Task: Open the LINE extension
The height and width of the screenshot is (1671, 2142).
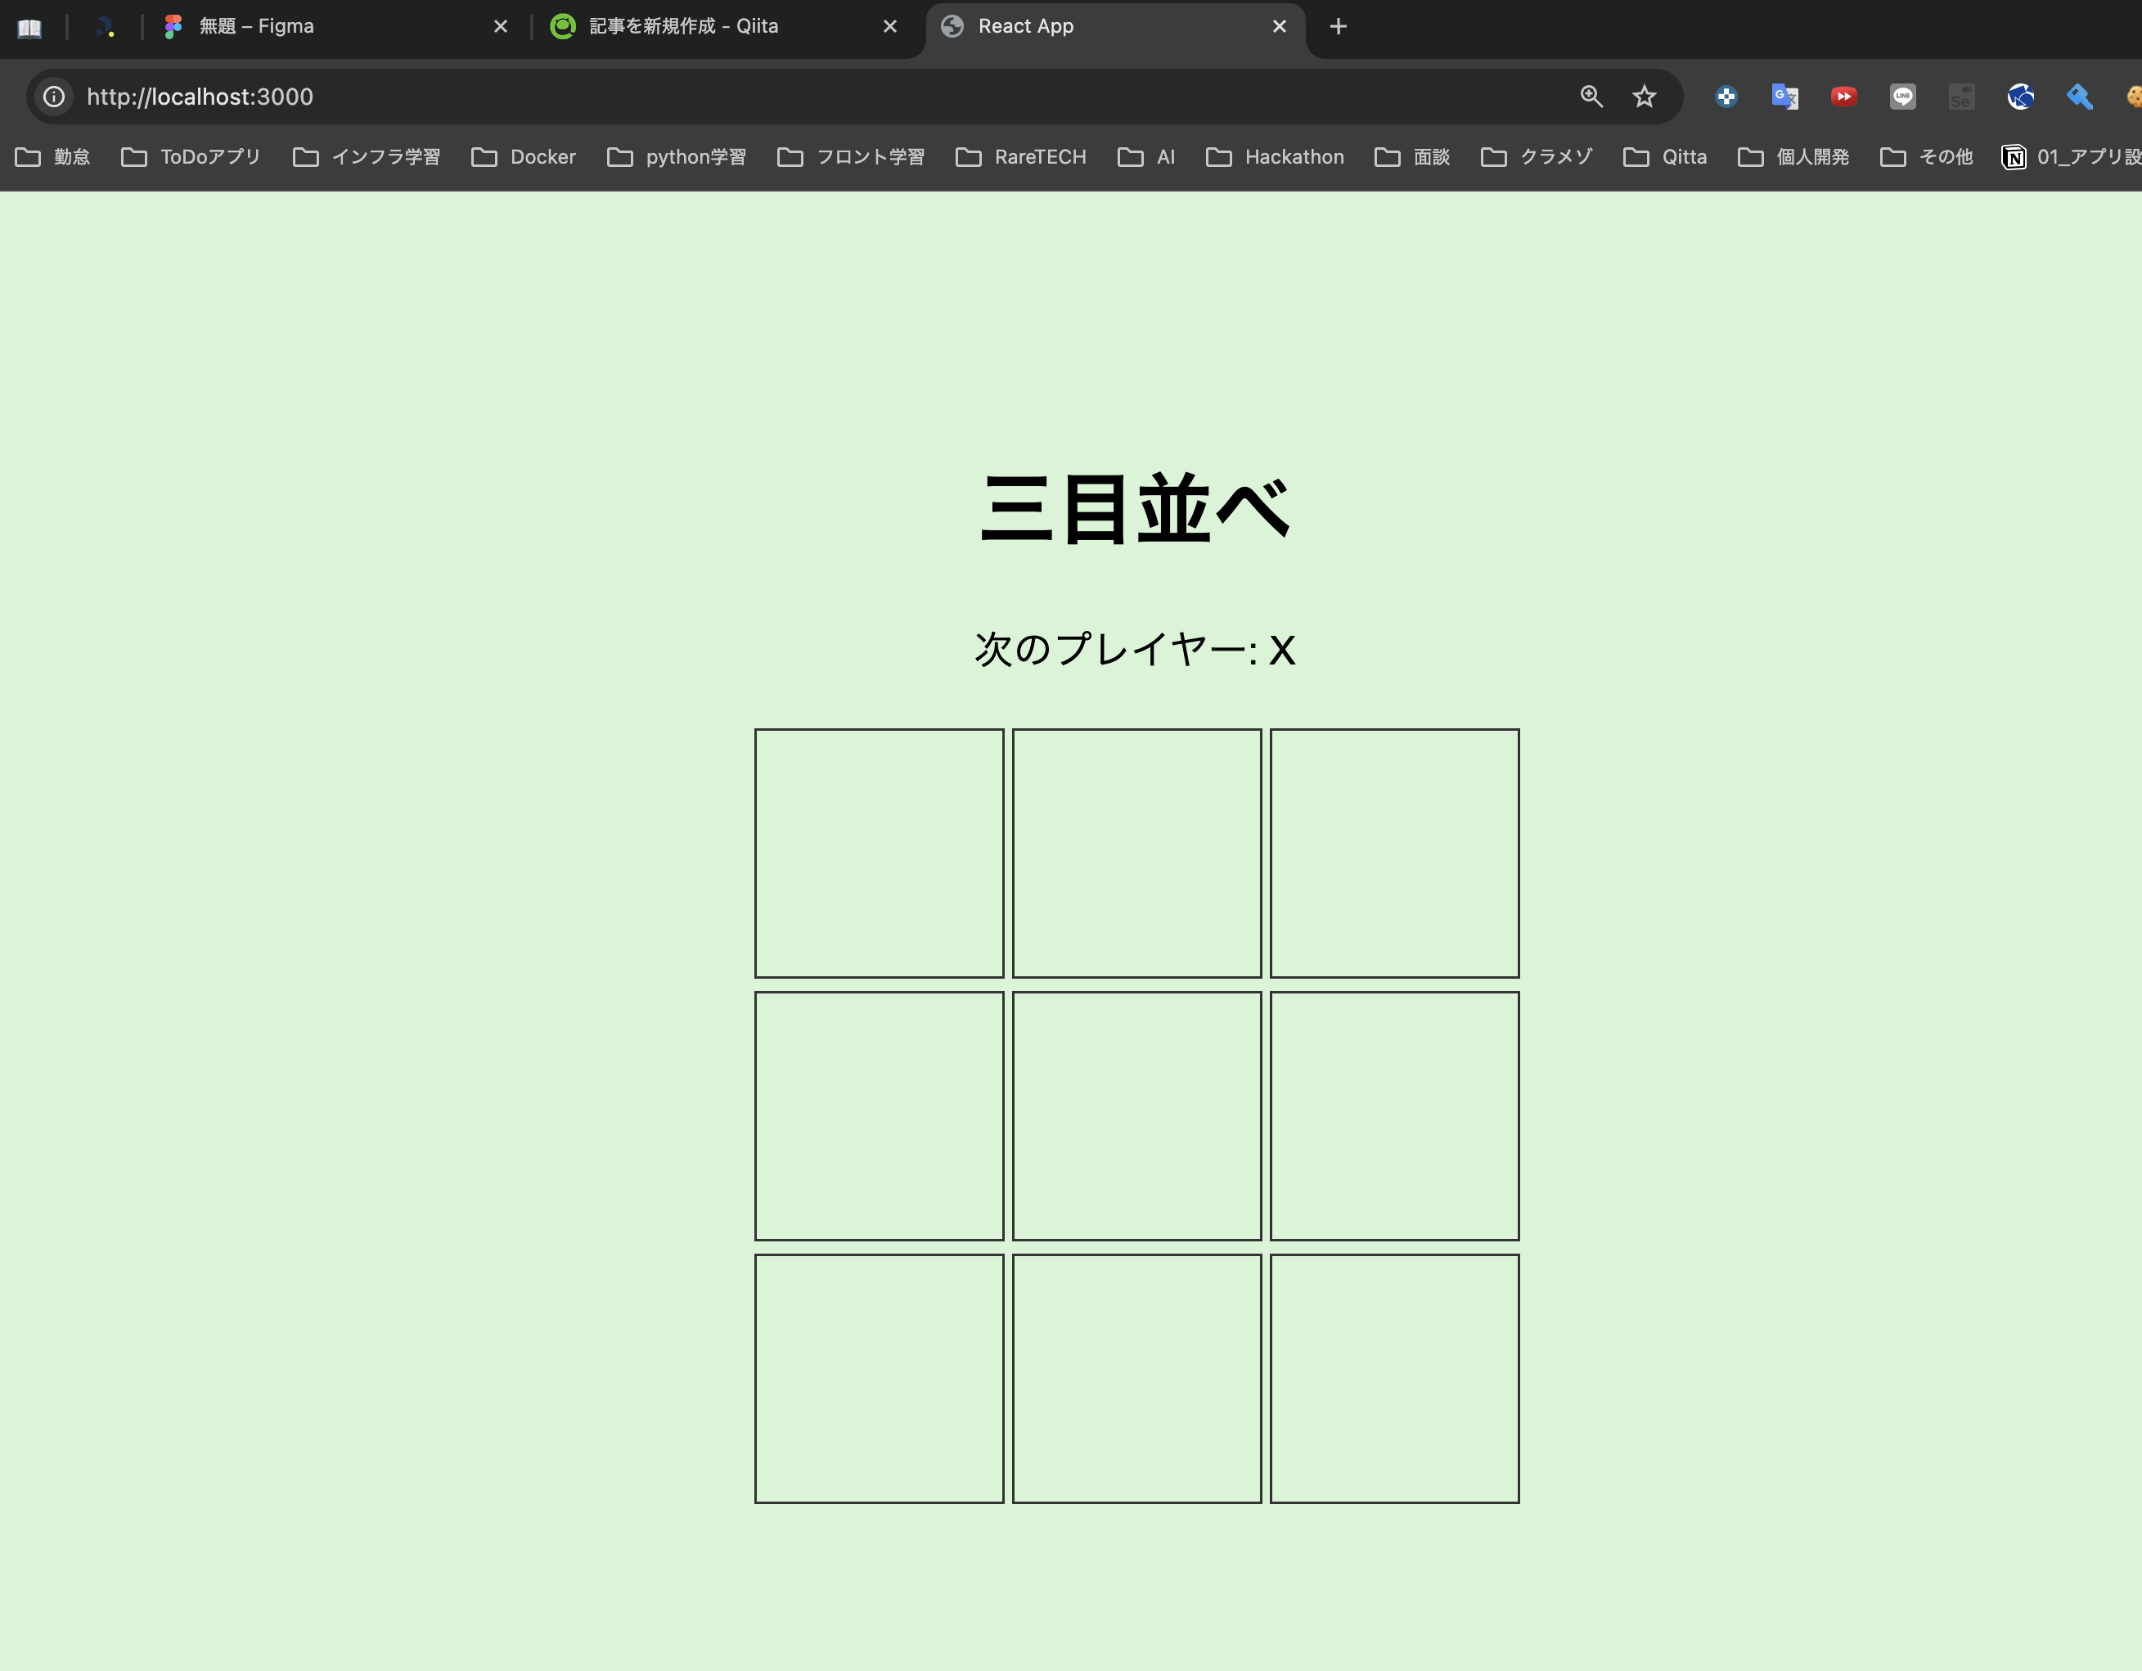Action: [x=1903, y=97]
